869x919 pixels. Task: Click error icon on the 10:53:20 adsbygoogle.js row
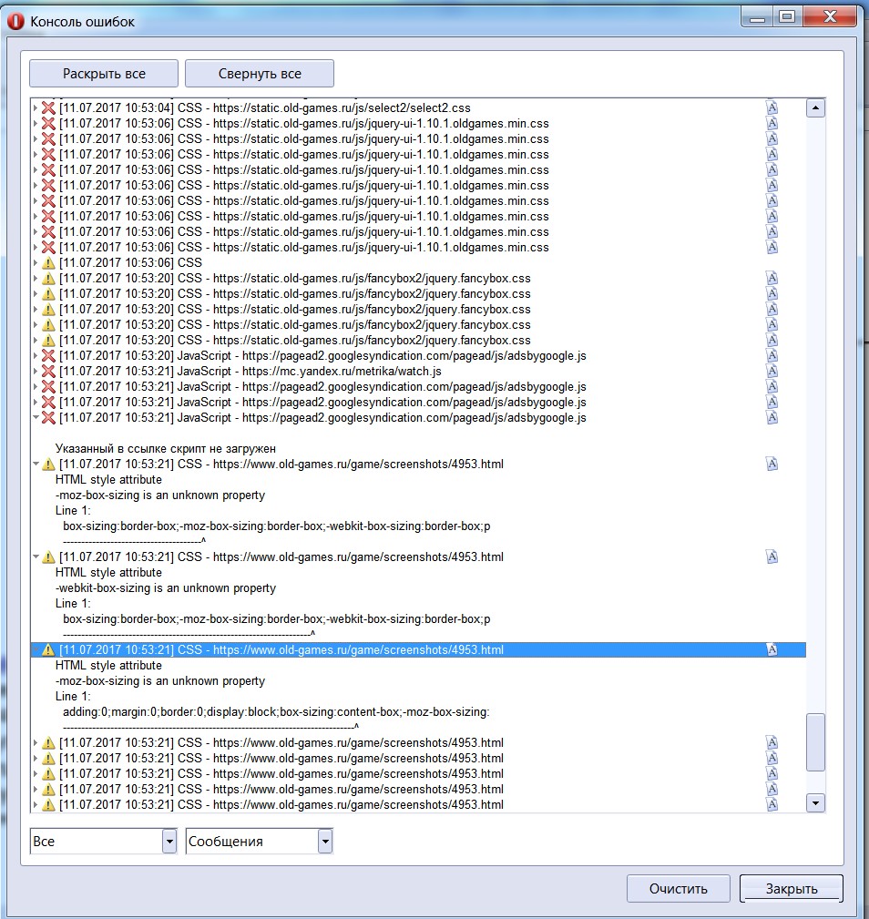click(48, 356)
